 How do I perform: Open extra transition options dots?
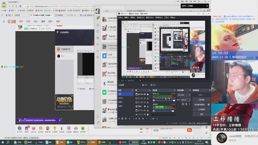(189, 104)
